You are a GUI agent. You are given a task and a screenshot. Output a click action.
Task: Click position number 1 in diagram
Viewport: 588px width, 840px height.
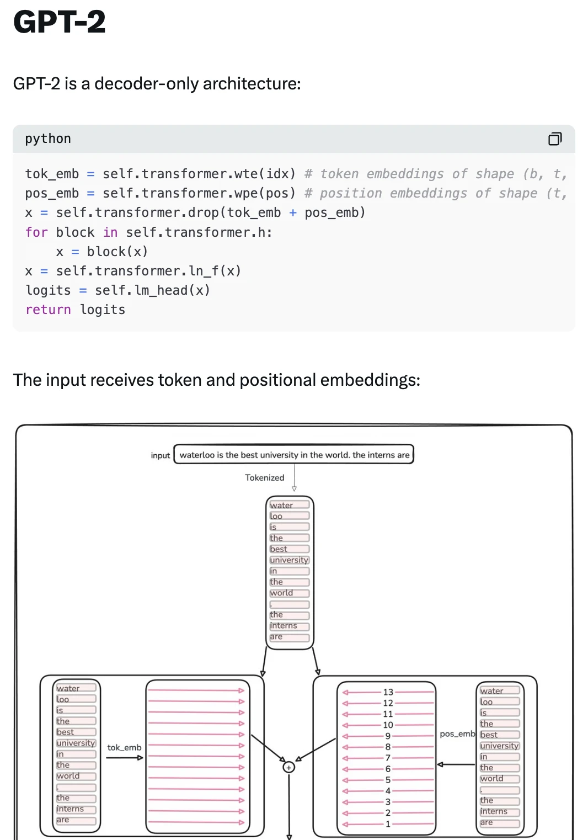pos(388,824)
